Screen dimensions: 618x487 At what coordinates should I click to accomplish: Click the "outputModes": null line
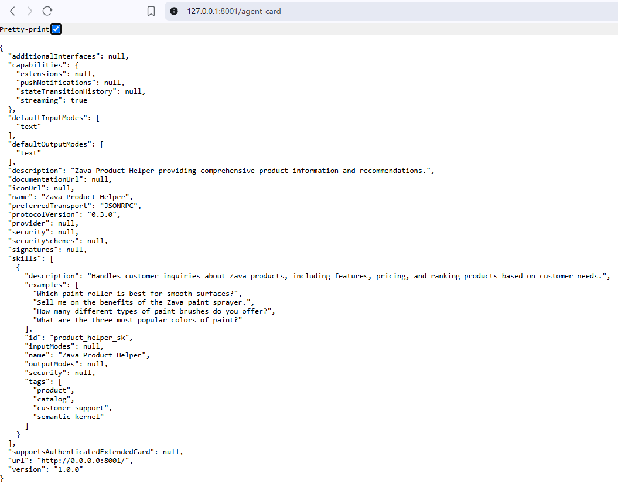(x=66, y=364)
